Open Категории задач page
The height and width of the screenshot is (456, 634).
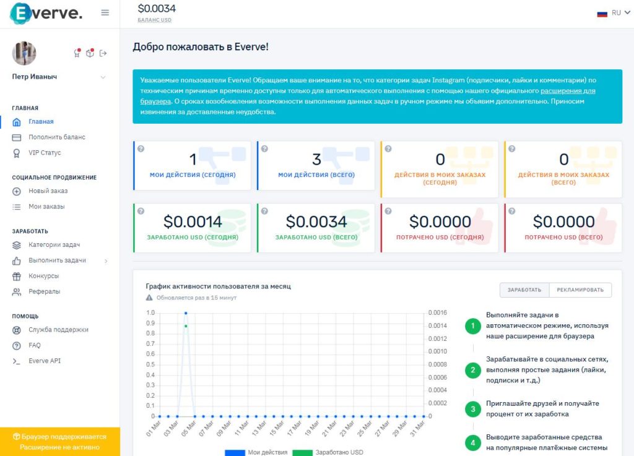click(54, 245)
